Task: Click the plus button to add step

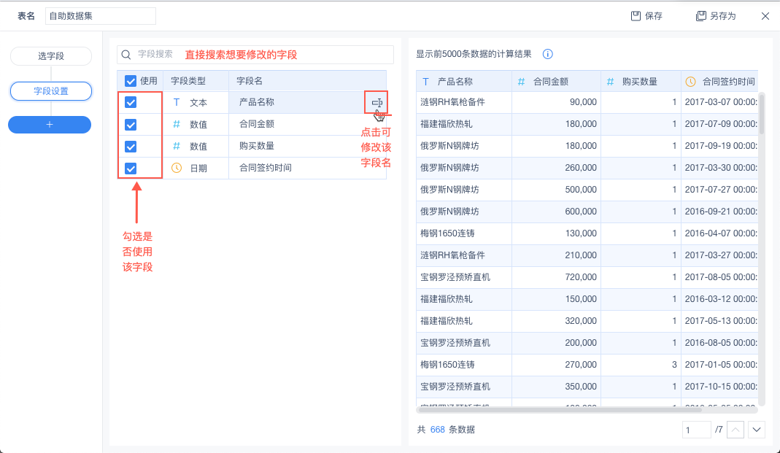Action: [x=50, y=125]
